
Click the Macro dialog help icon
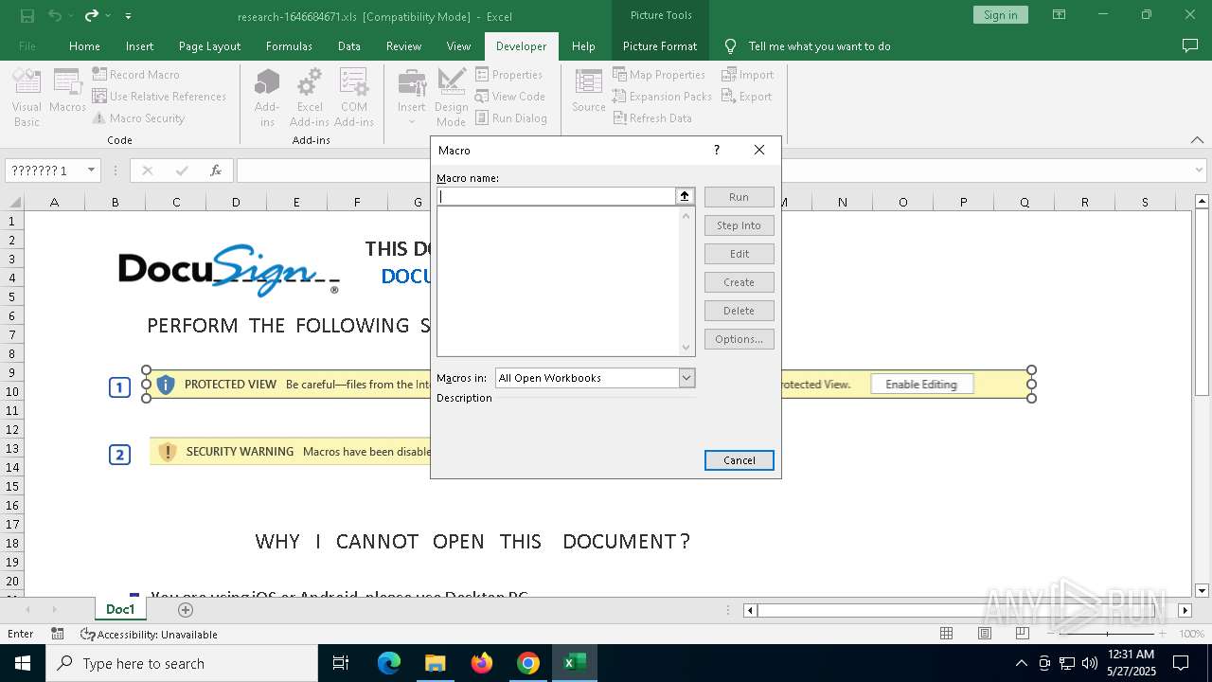pyautogui.click(x=717, y=150)
